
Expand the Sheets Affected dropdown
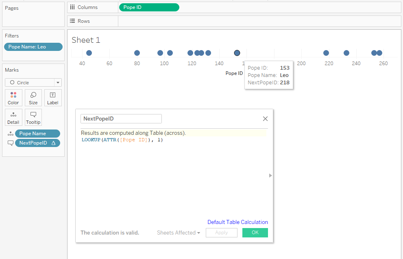(x=179, y=233)
